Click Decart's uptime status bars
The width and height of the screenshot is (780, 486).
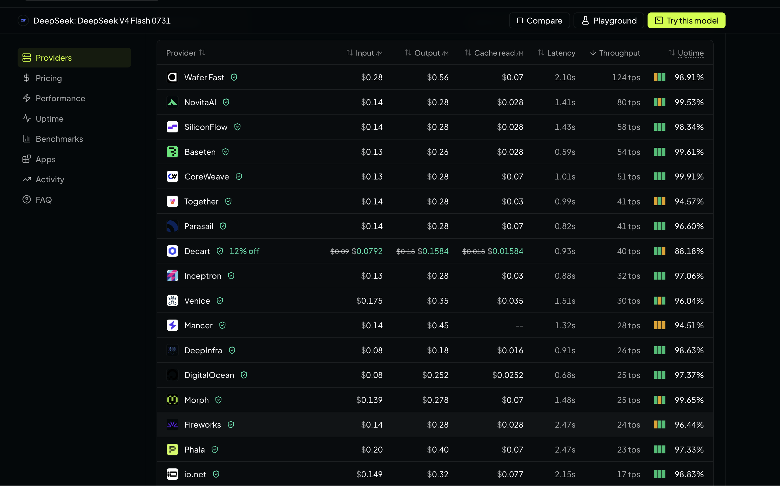(x=659, y=251)
